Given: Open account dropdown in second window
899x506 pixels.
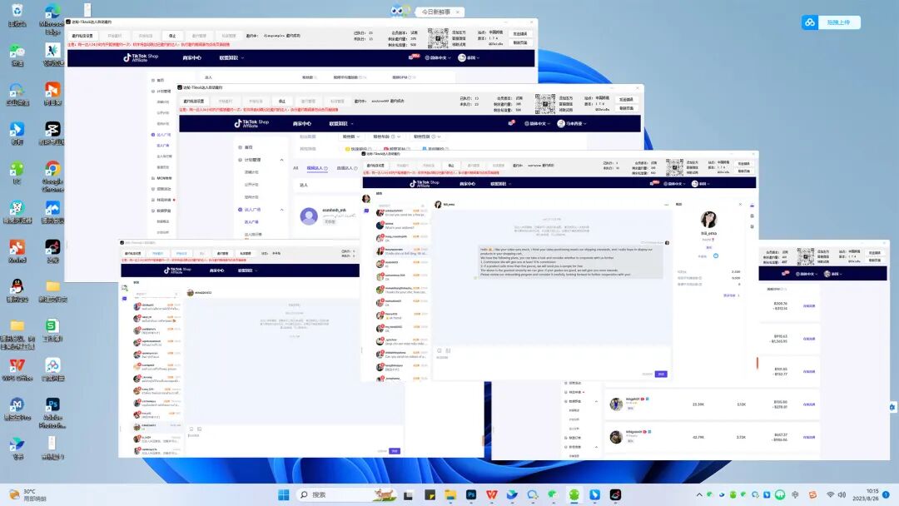Looking at the screenshot, I should click(x=572, y=124).
